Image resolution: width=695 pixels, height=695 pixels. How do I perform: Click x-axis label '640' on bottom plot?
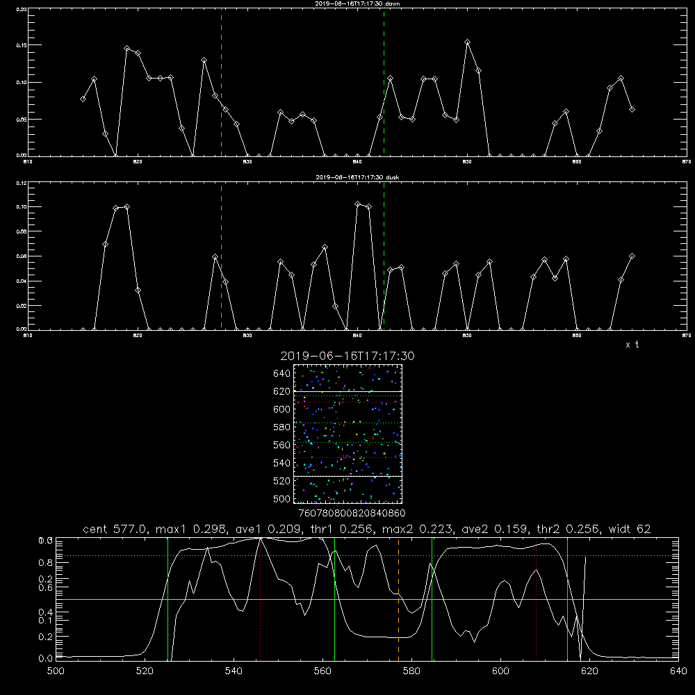pyautogui.click(x=678, y=671)
